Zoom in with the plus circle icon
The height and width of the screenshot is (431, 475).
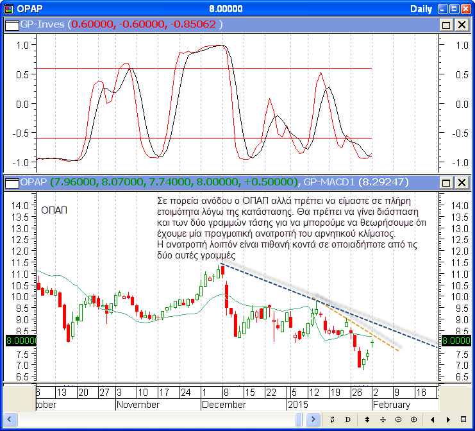point(414,419)
